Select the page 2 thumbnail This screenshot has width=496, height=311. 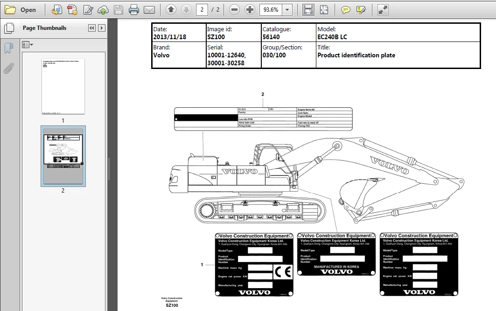click(x=63, y=156)
